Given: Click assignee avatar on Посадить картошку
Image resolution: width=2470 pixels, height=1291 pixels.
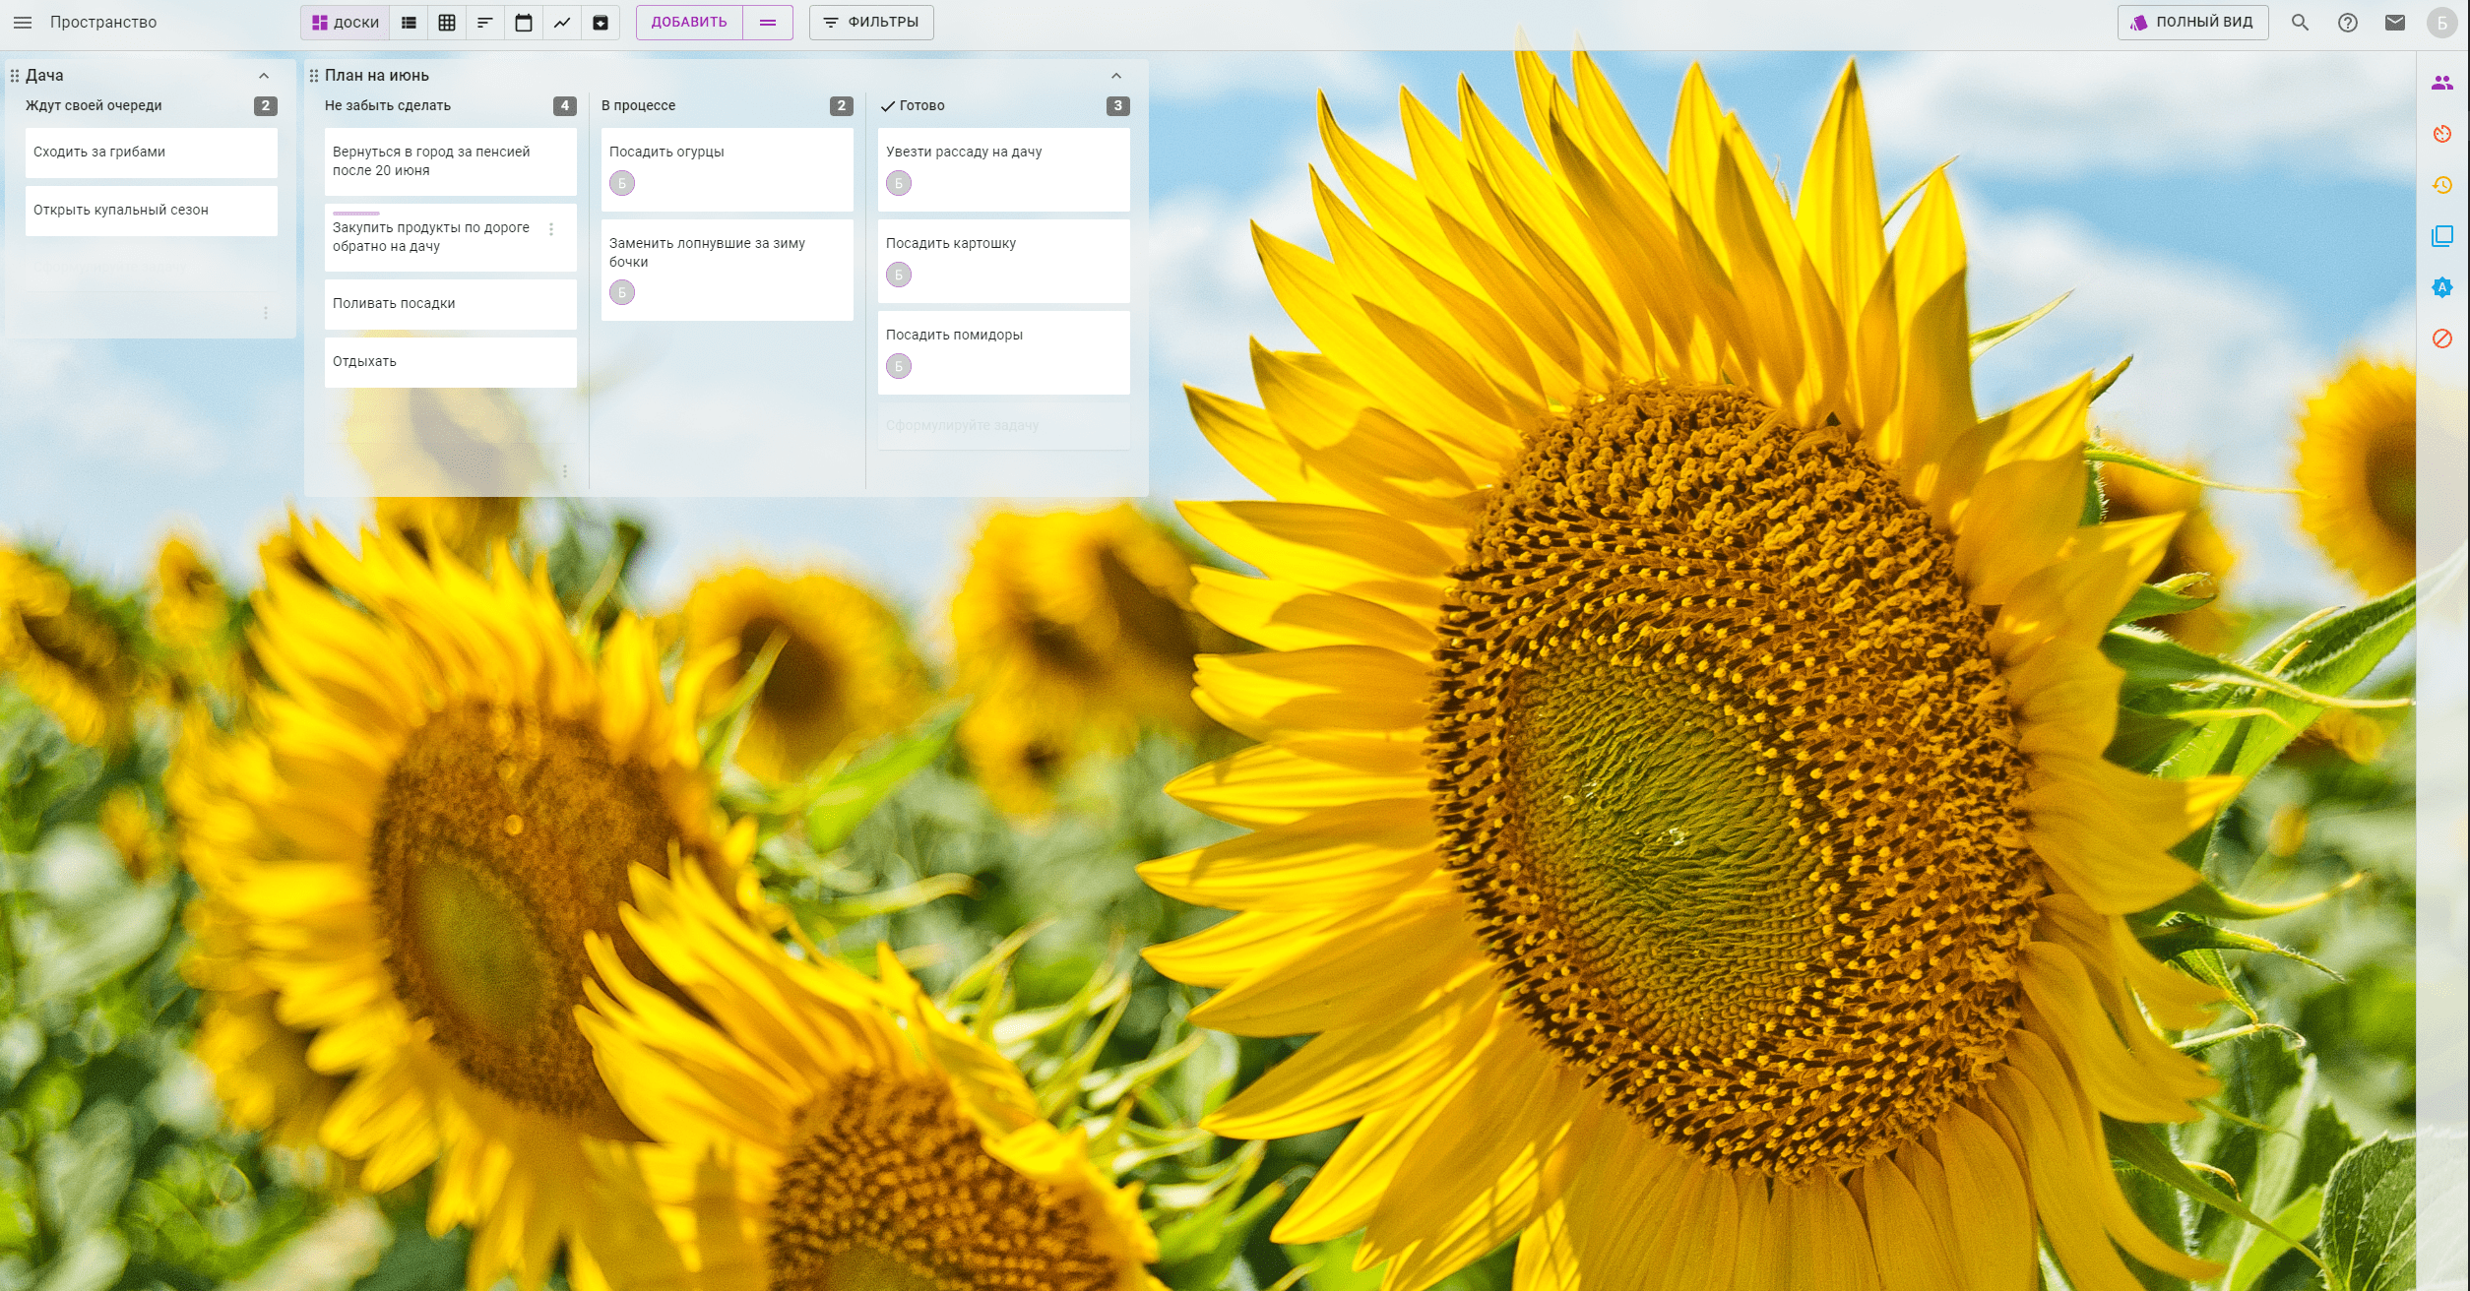Looking at the screenshot, I should (899, 275).
